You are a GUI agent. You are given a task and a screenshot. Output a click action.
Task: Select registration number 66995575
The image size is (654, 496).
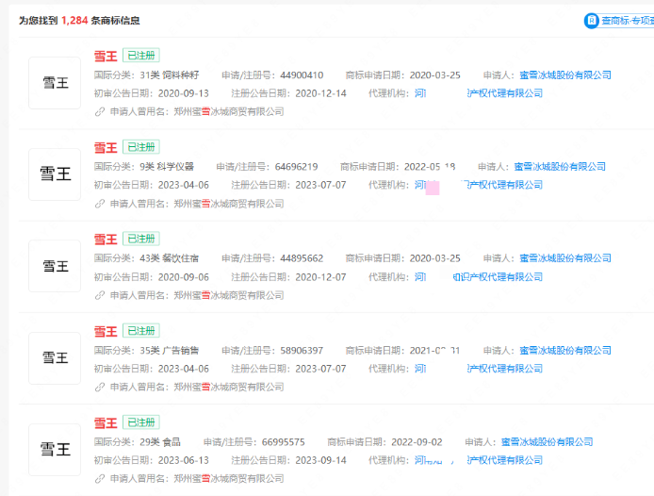[x=284, y=441]
